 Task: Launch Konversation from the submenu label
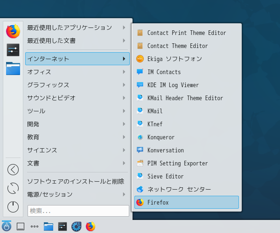pyautogui.click(x=166, y=150)
